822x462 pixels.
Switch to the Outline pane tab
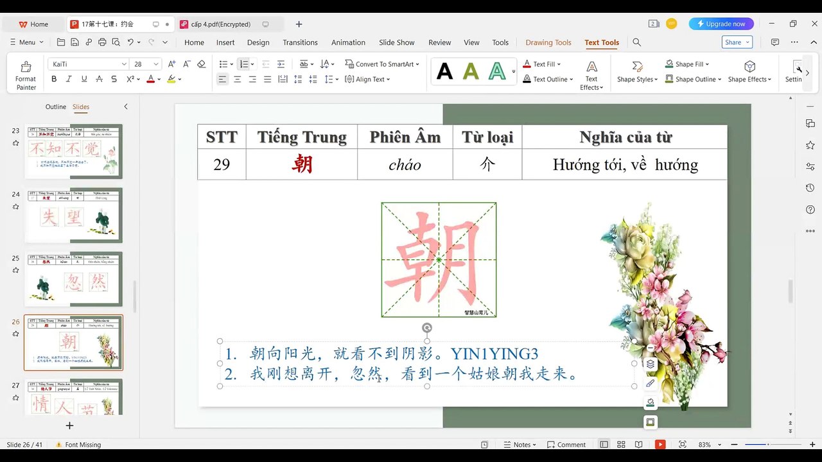point(56,107)
